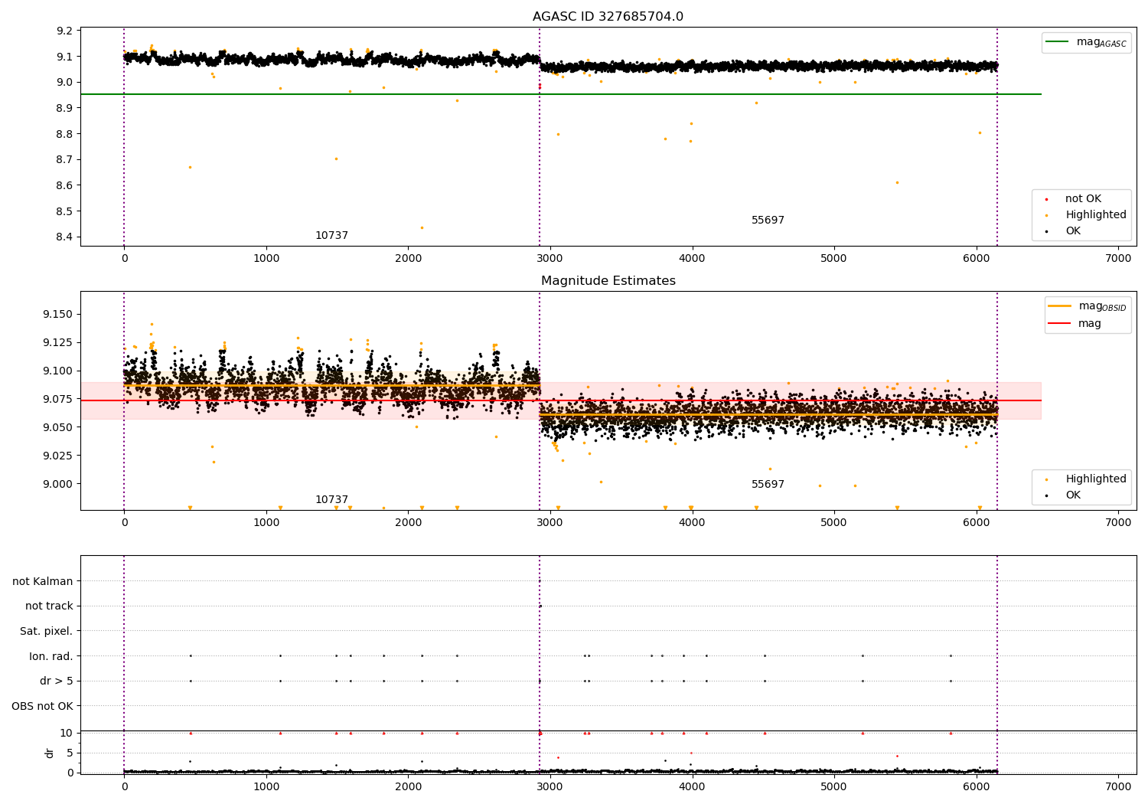Click the 'OBS not OK' row label

point(43,706)
